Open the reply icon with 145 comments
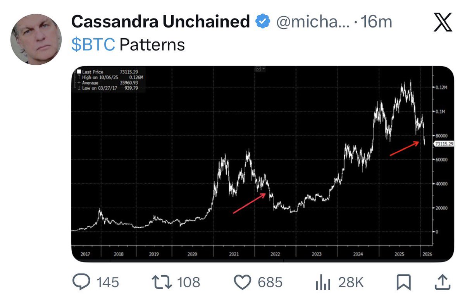Screen dimensions: 465x304 tap(81, 282)
